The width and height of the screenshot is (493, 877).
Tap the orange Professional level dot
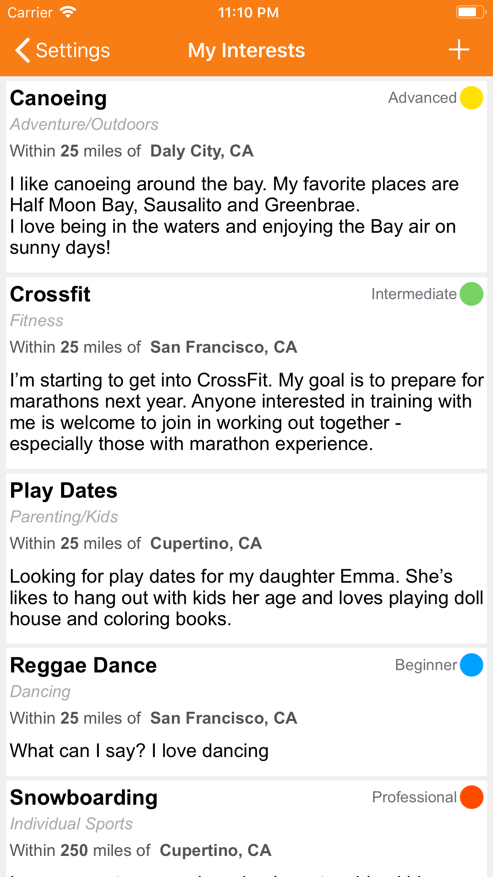point(471,797)
